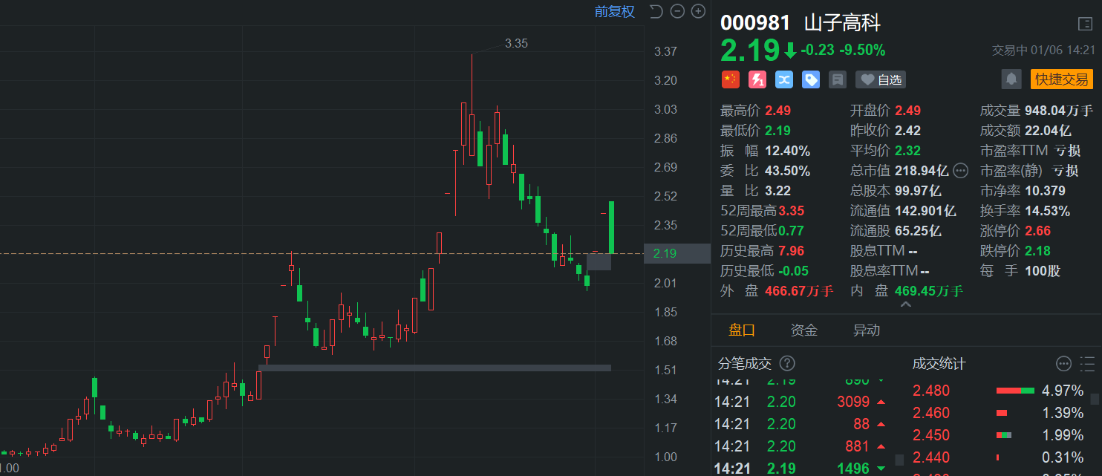Viewport: 1102px width, 476px height.
Task: Click the blue shuffle arrows icon
Action: point(784,79)
